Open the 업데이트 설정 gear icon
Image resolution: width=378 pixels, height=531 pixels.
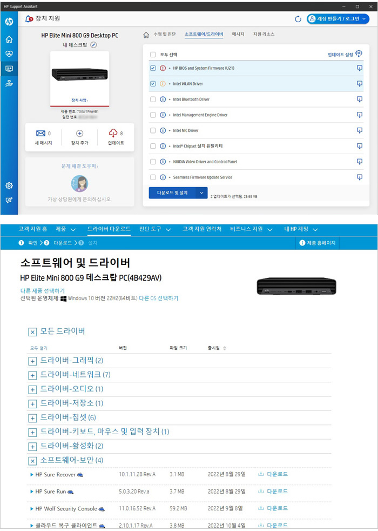coord(359,54)
